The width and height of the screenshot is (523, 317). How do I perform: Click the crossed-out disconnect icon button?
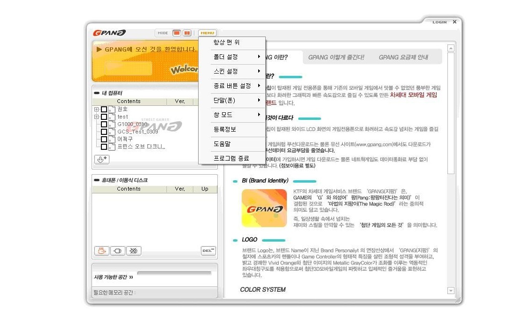pos(134,251)
